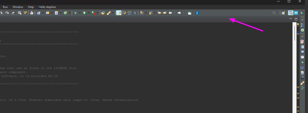Open Search with the flashlight icon
Viewport: 308px width, 113px height.
[x=109, y=13]
